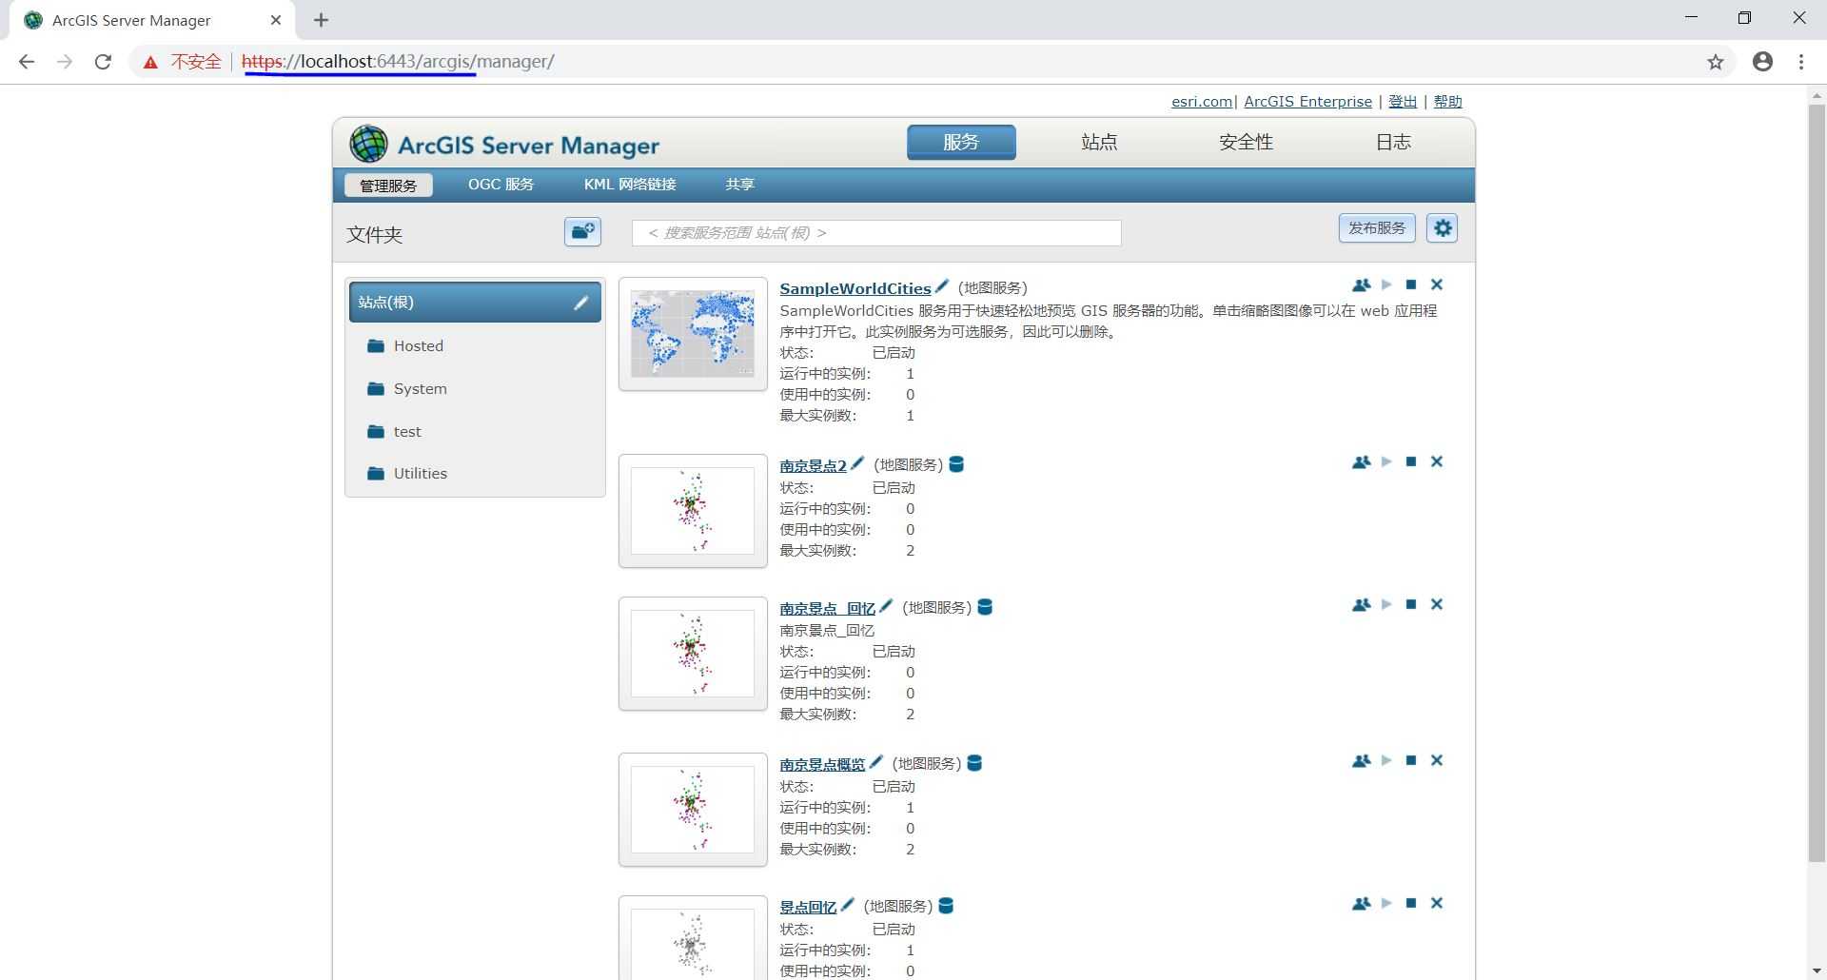The height and width of the screenshot is (980, 1827).
Task: Stop the SampleWorldCities service
Action: click(1411, 284)
